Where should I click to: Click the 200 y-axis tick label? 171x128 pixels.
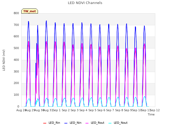coord(16,83)
